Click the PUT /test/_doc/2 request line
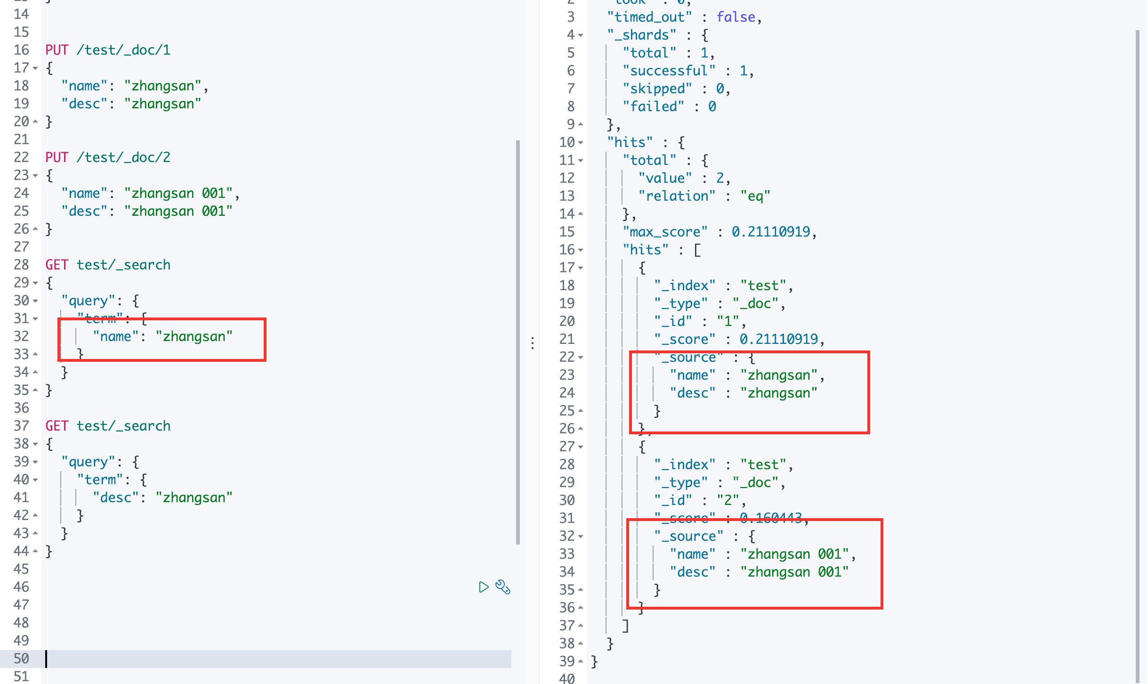 [x=108, y=157]
